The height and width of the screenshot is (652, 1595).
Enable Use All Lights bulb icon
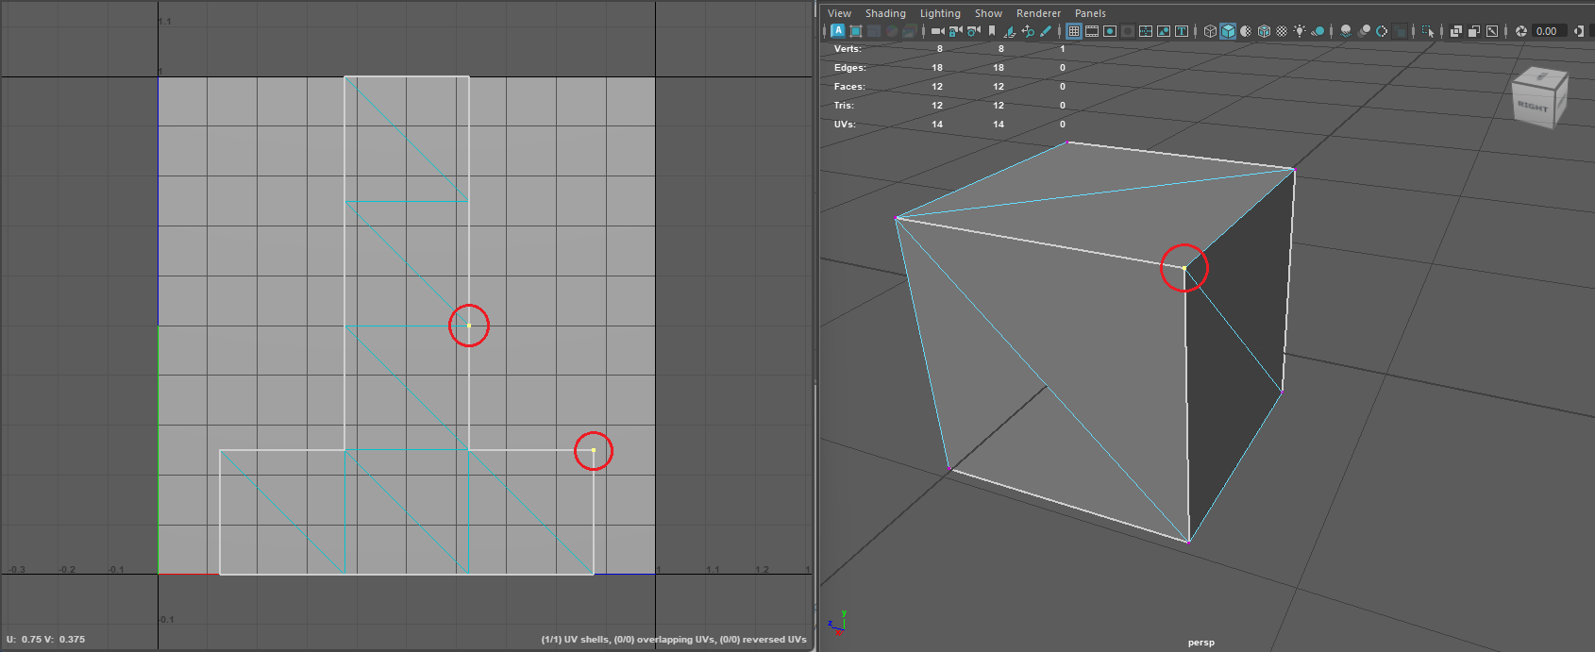[x=1300, y=31]
